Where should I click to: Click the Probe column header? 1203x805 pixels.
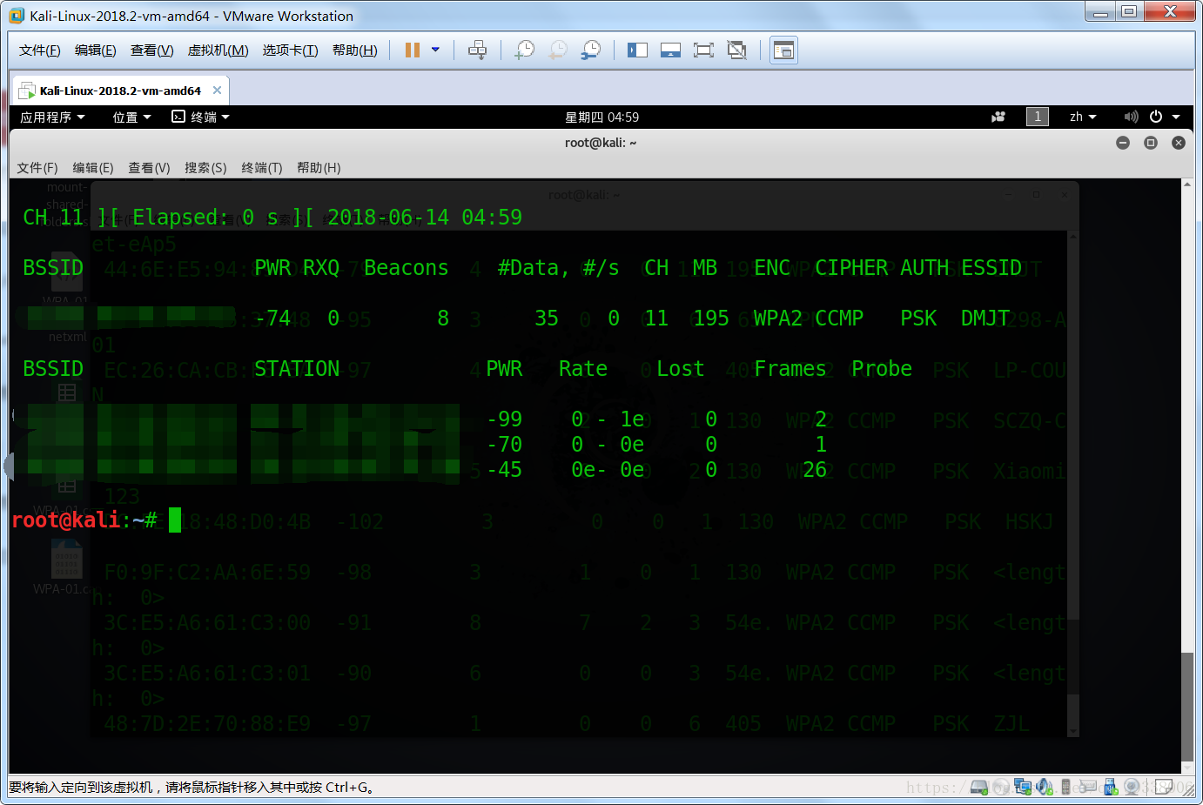click(x=882, y=369)
